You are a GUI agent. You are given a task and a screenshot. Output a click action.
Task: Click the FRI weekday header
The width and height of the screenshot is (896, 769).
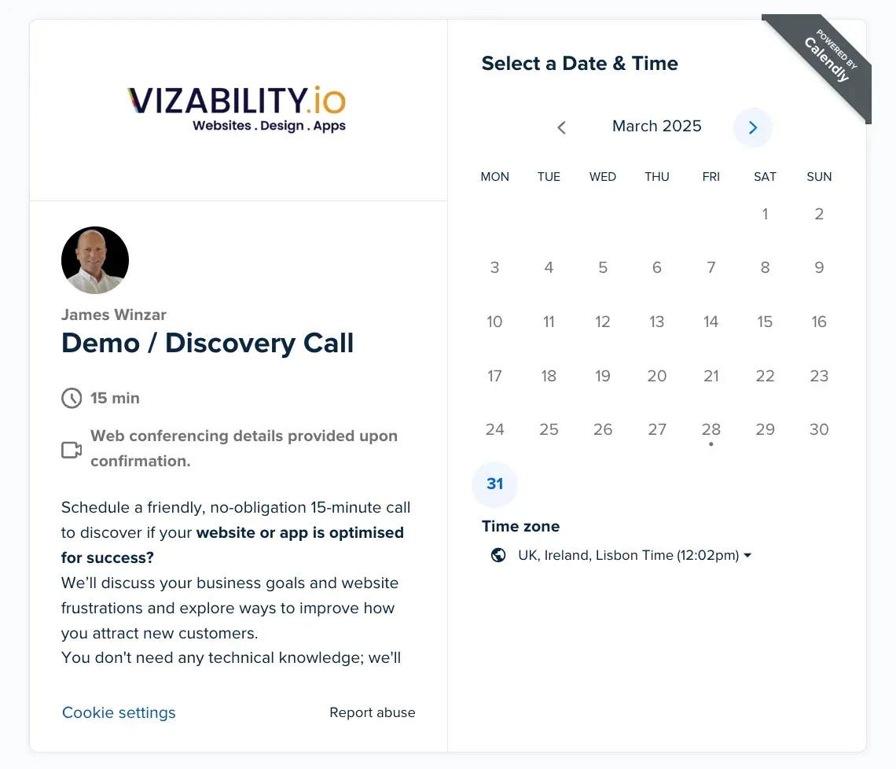click(711, 177)
